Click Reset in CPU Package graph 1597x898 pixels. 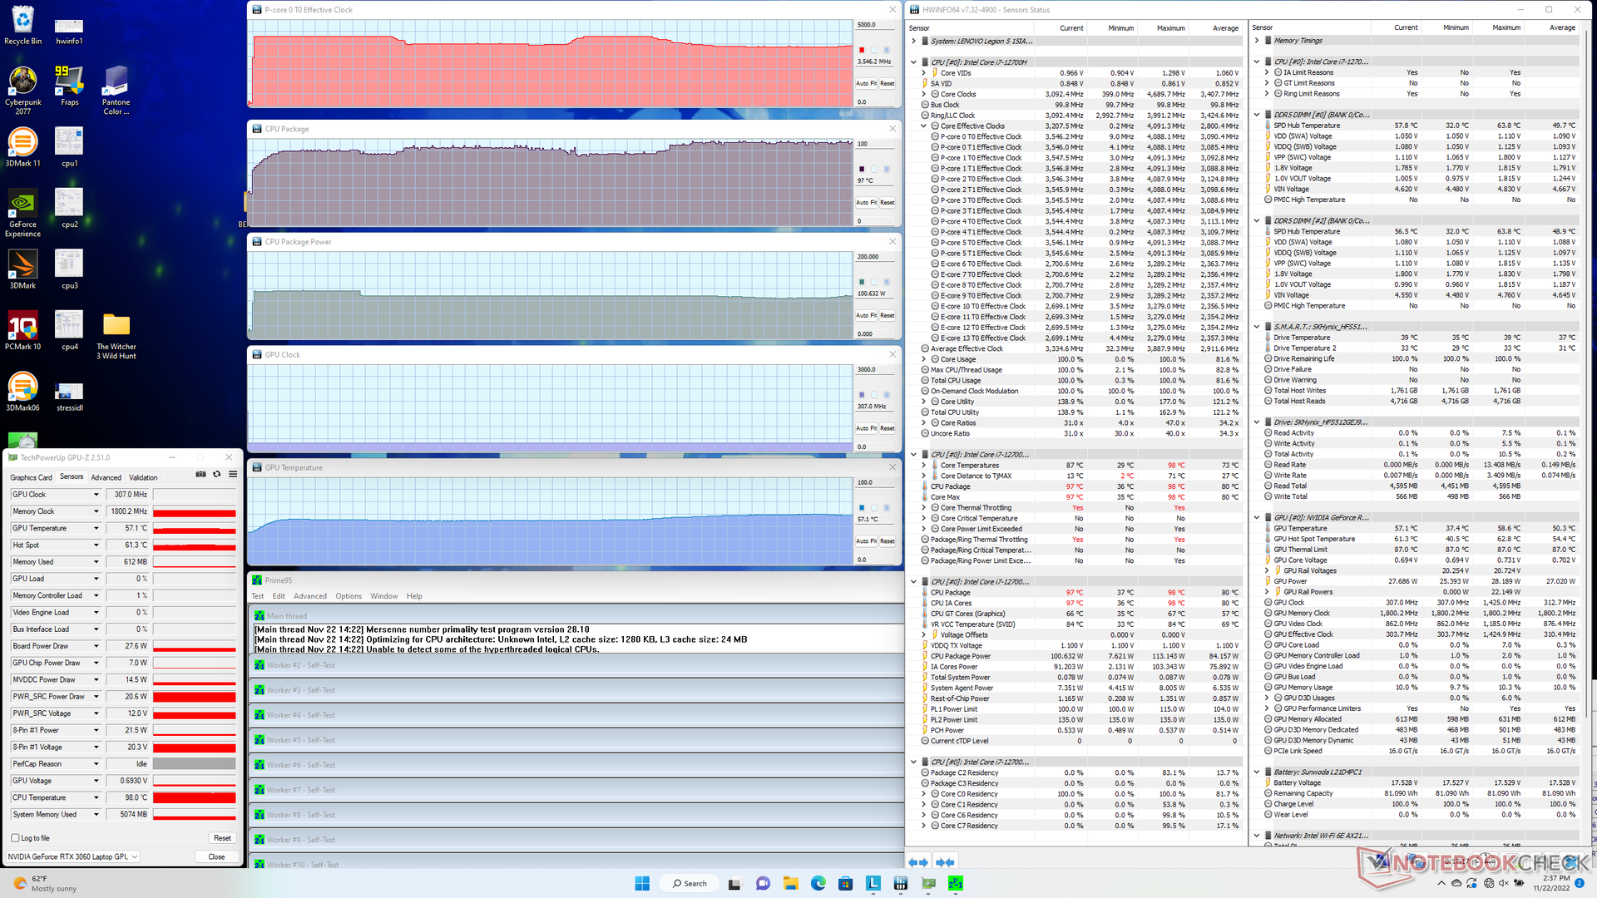pyautogui.click(x=887, y=202)
